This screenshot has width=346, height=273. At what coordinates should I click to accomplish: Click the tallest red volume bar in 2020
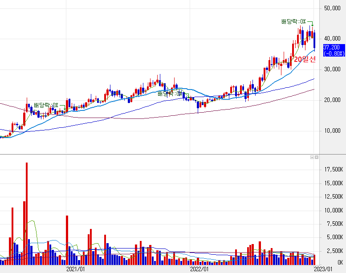pos(27,214)
